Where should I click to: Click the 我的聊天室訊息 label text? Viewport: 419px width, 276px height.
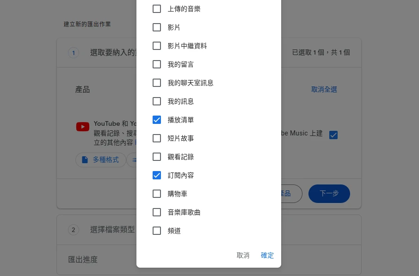coord(191,83)
